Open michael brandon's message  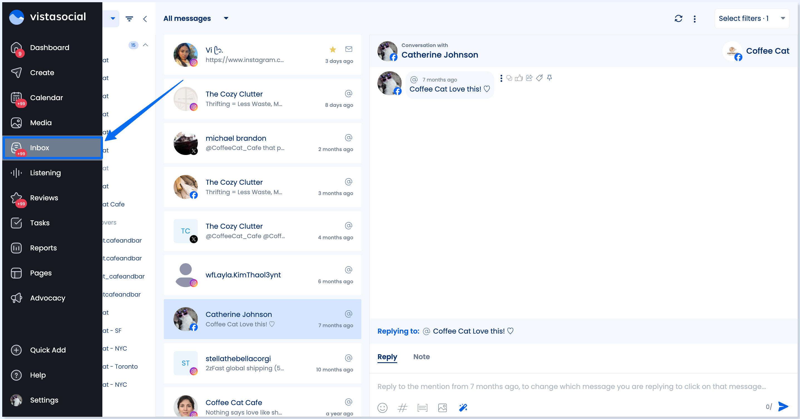click(x=262, y=143)
